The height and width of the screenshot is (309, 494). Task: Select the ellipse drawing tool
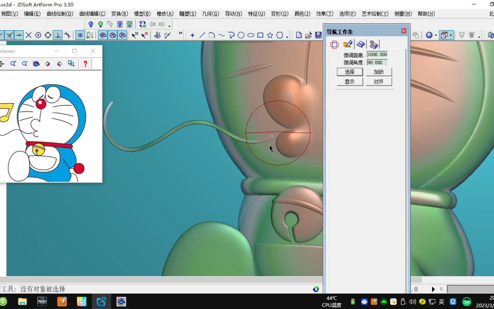pos(251,35)
